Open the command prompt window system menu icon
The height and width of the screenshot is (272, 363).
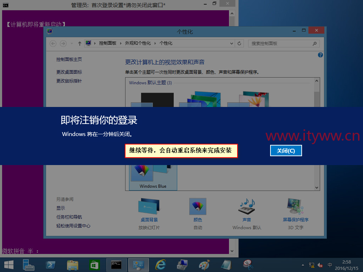point(6,5)
